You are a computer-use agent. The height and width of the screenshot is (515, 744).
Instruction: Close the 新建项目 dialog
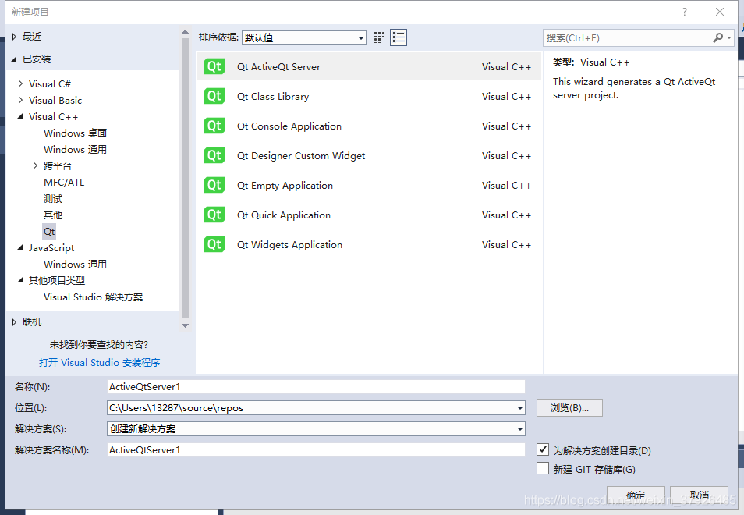tap(719, 12)
